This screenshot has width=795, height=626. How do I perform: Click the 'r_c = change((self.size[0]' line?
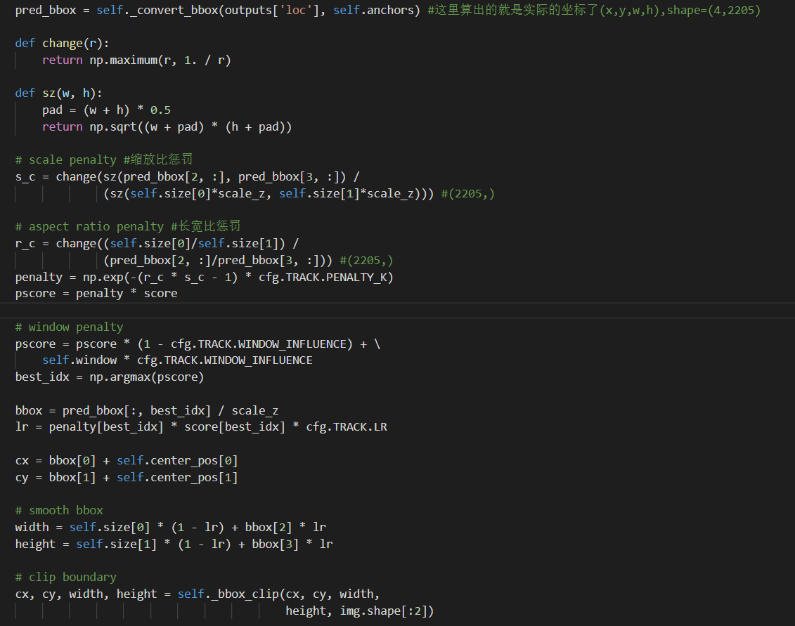157,244
